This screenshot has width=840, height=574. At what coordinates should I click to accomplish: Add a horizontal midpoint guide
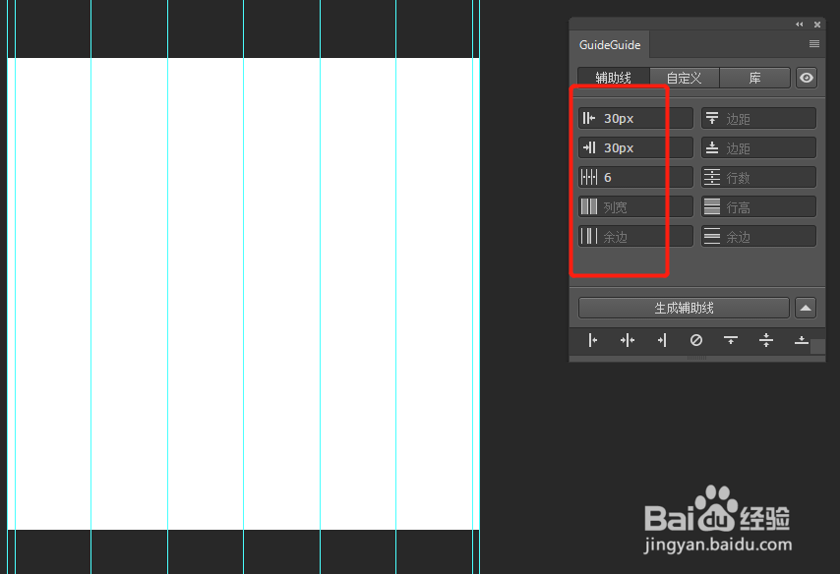coord(766,340)
